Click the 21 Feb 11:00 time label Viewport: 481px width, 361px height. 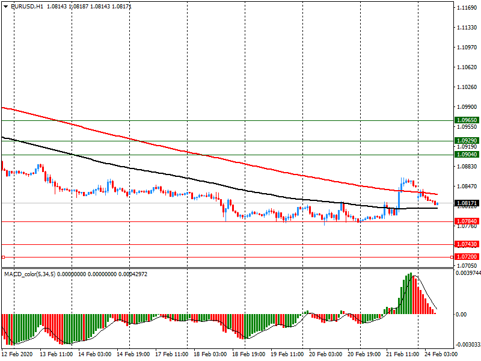[402, 354]
